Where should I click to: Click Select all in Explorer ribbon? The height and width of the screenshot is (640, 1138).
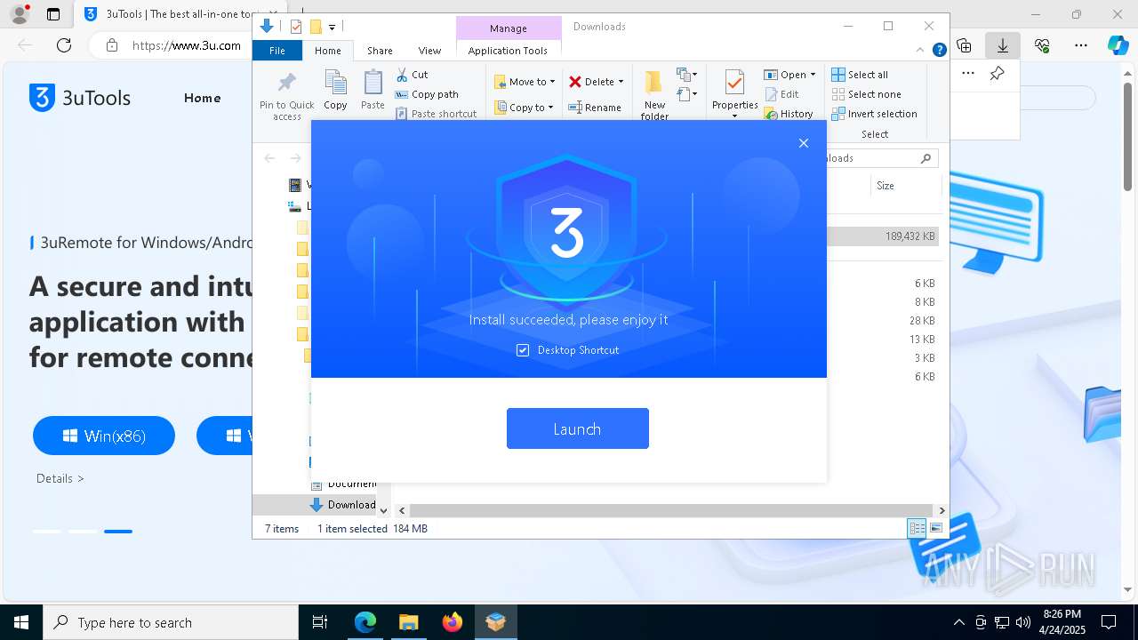(x=860, y=75)
